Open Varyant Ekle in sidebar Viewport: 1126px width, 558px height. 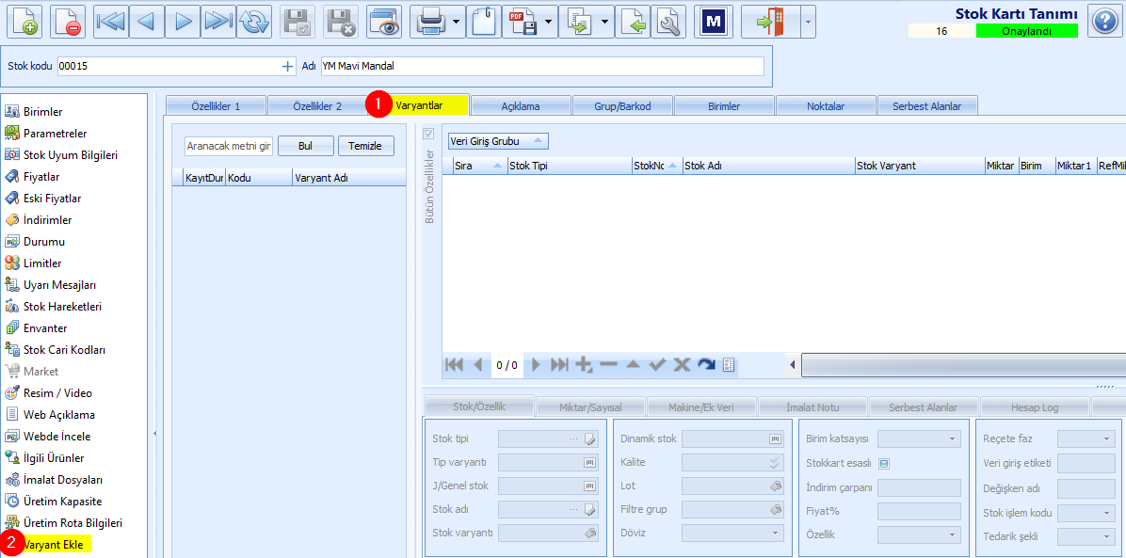click(53, 544)
